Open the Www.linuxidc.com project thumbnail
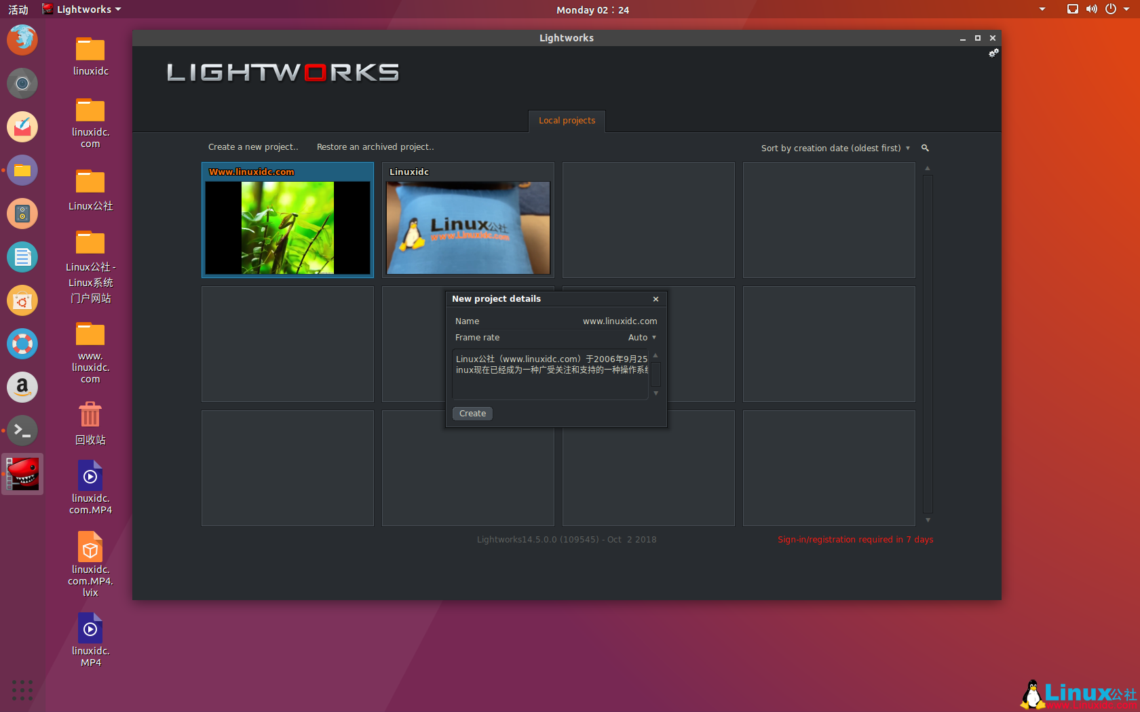Screen dimensions: 1140x712 [288, 227]
